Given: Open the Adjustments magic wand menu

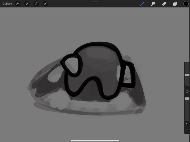Looking at the screenshot, I should pos(27,4).
